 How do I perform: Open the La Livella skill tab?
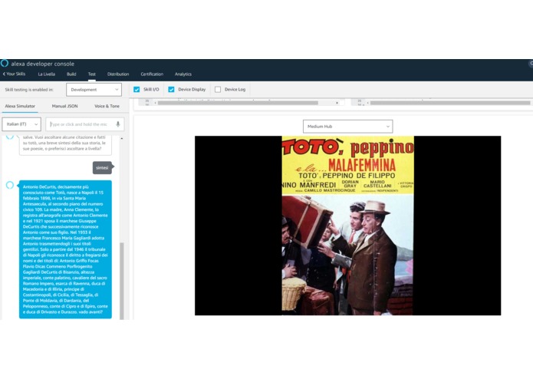coord(46,74)
